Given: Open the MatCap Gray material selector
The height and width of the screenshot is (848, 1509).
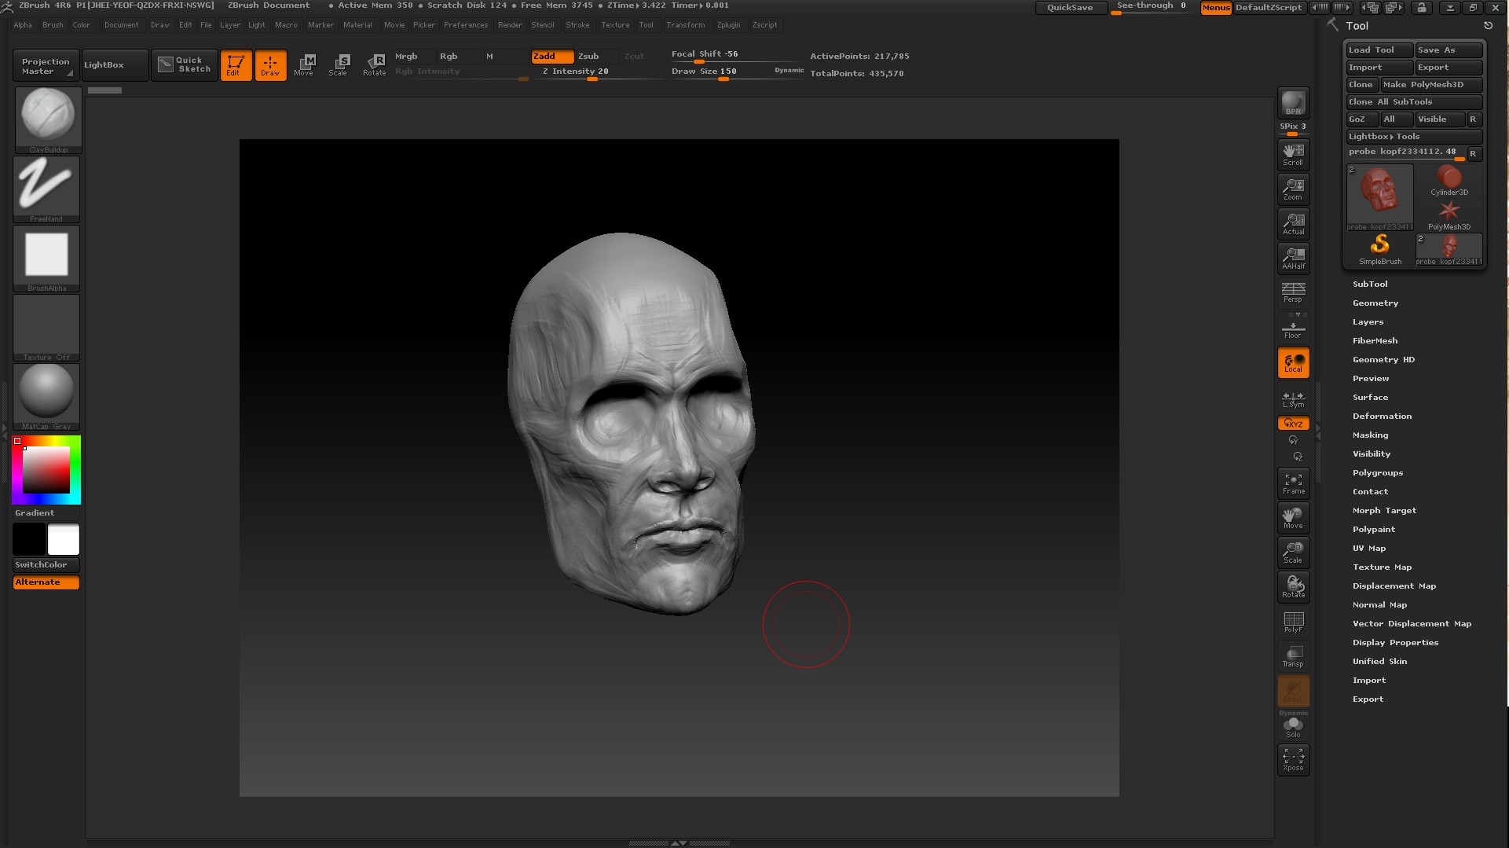Looking at the screenshot, I should (46, 396).
